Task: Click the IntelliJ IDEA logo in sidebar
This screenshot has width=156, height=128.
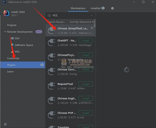Action: [x=6, y=13]
